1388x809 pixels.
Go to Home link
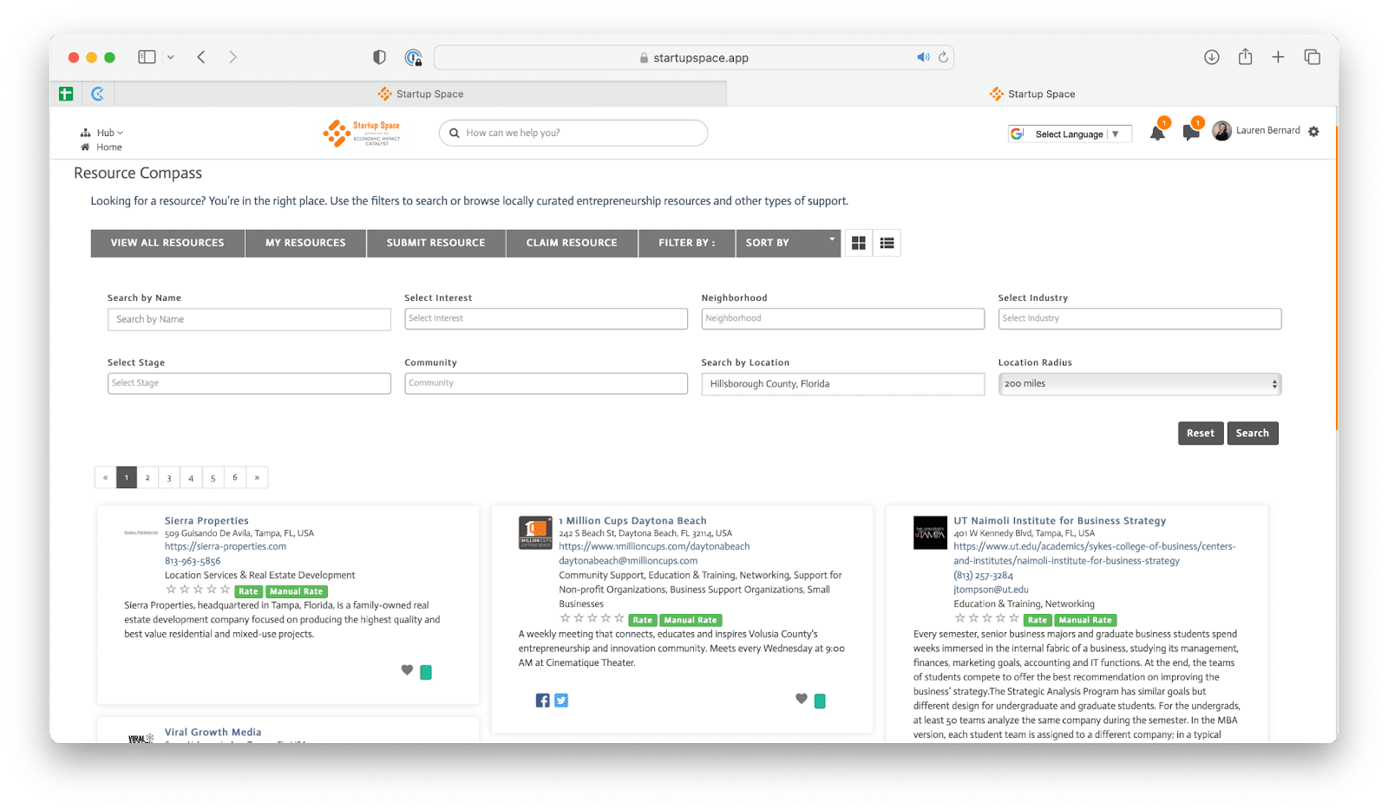[x=109, y=147]
